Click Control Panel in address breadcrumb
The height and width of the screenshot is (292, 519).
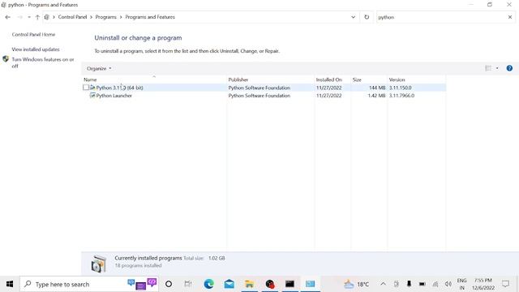tap(72, 17)
